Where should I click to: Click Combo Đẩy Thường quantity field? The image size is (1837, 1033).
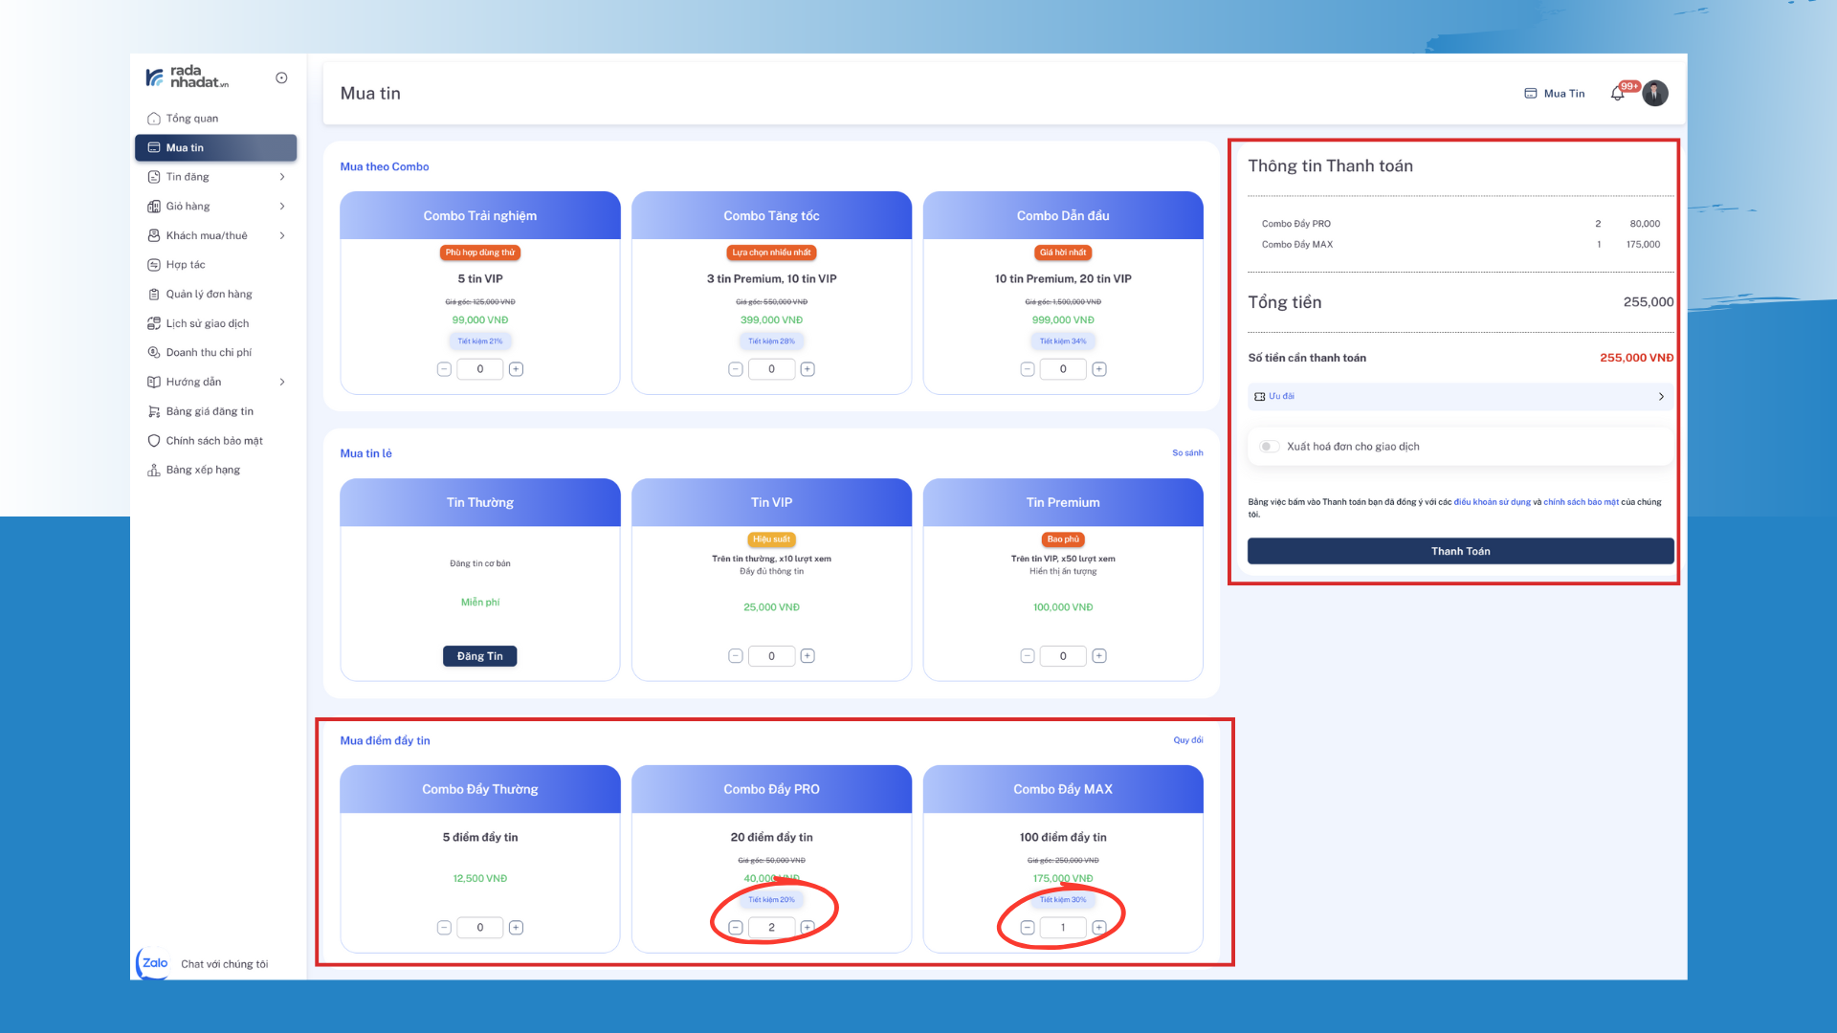[479, 927]
